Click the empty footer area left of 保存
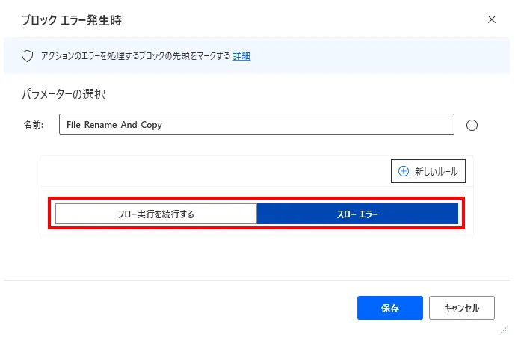Viewport: 521px width, 340px height. coord(179,307)
